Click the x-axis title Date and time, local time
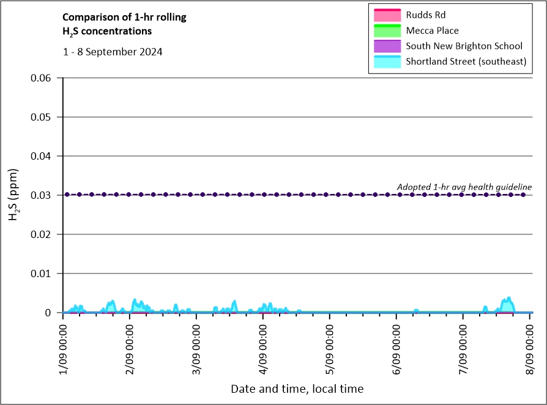 (x=297, y=388)
